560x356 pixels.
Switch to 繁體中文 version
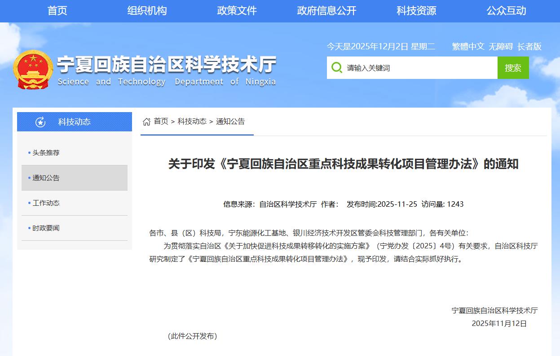click(x=468, y=46)
